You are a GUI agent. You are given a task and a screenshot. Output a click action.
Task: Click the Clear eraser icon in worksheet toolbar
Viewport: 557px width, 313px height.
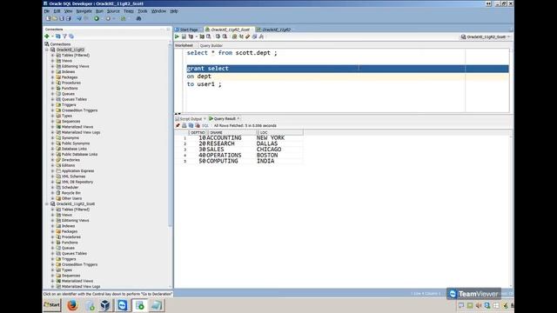(247, 37)
